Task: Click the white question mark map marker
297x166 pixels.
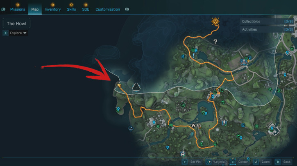Action: (215, 42)
